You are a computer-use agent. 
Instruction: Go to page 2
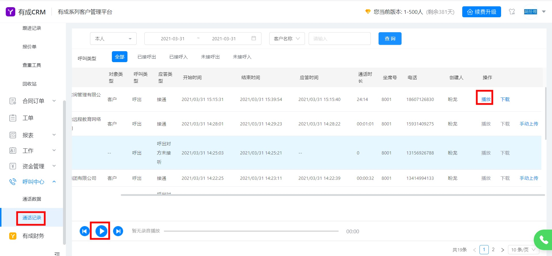click(x=493, y=249)
